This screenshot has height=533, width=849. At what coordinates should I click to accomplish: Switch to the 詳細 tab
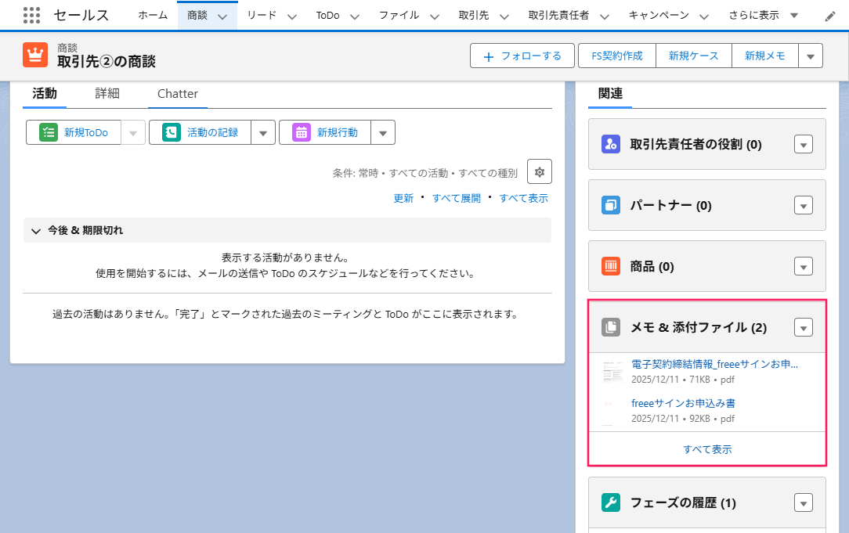[x=107, y=94]
